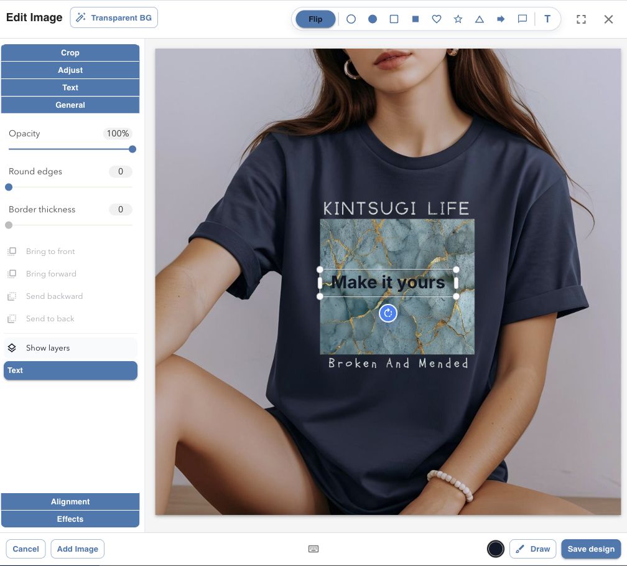Select the Text layer in layers list
Screen dimensions: 627x566
70,370
